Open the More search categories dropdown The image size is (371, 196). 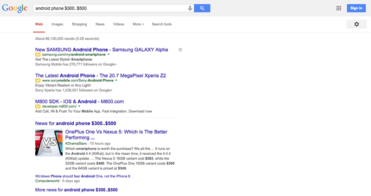(x=138, y=24)
